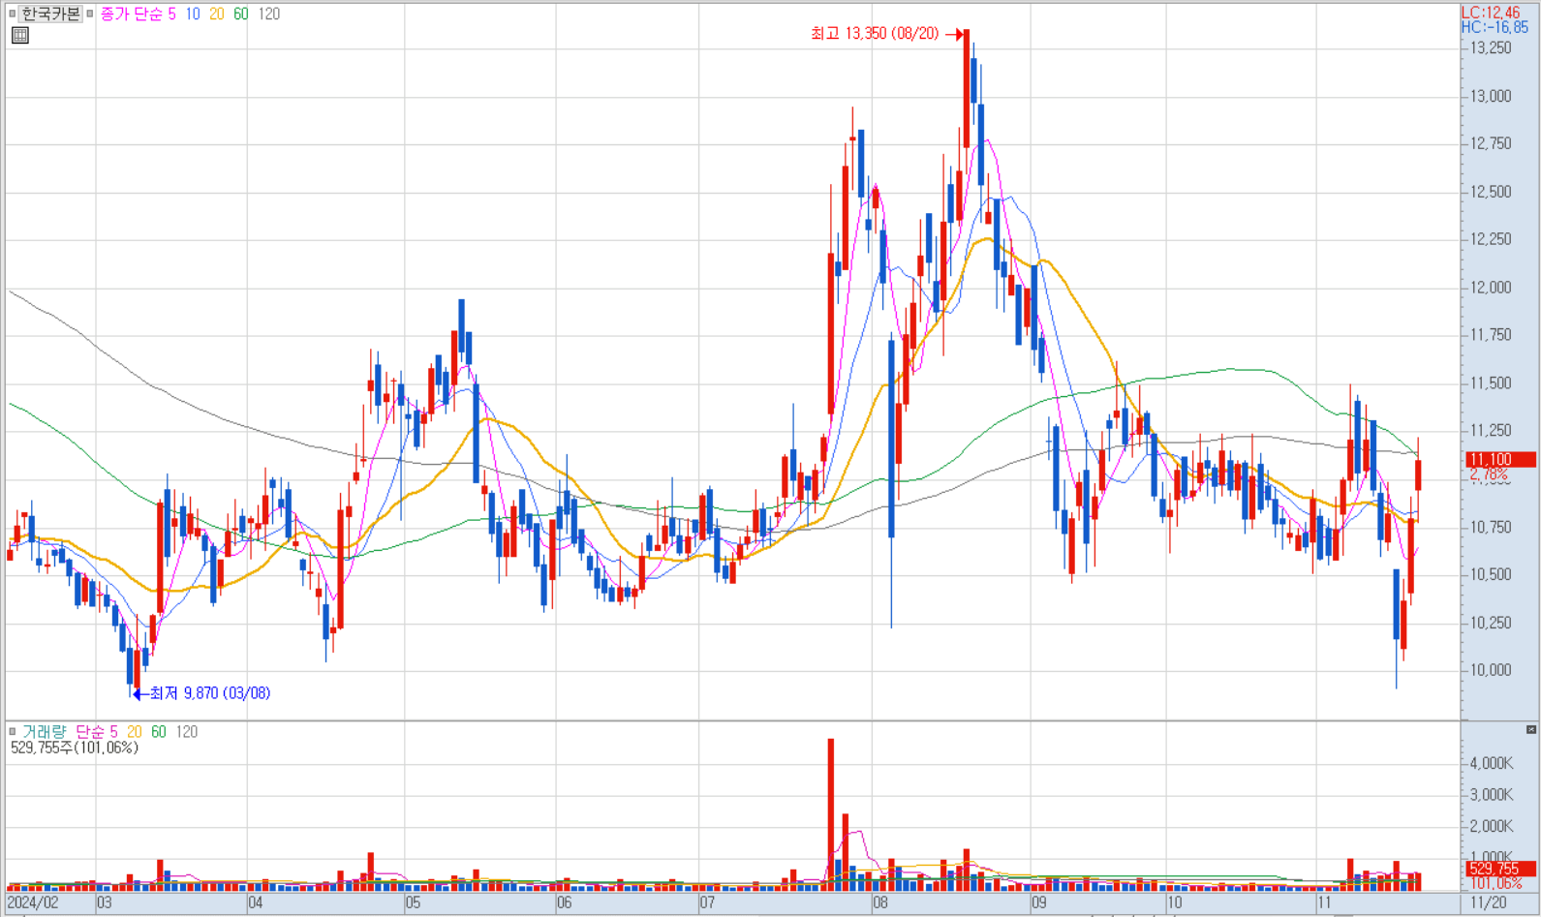This screenshot has width=1541, height=917.
Task: Select the 120-period volume MA label
Action: (x=186, y=732)
